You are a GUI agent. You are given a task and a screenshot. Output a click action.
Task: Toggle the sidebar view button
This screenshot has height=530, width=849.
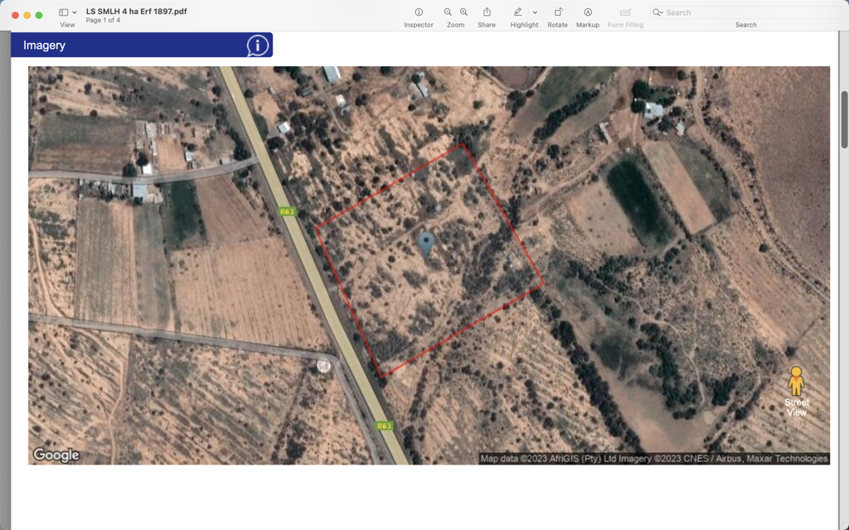pyautogui.click(x=63, y=12)
